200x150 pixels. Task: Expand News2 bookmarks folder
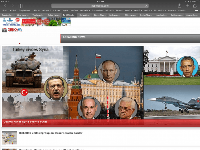coord(128,10)
